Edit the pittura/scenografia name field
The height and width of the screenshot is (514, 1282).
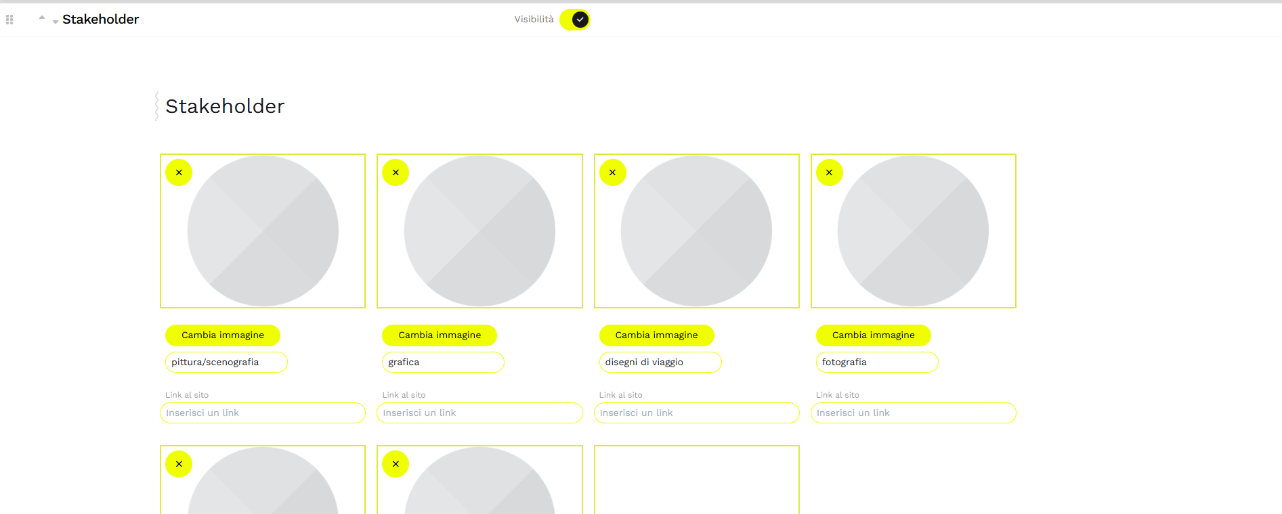point(226,363)
